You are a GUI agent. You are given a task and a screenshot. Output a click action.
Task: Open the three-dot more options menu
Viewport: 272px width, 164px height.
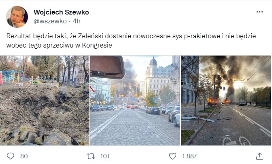coord(259,12)
